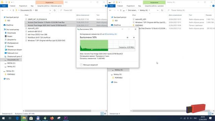Viewport: 215px width, 121px height.
Task: Open Help in the ISO window
Action: point(106,6)
